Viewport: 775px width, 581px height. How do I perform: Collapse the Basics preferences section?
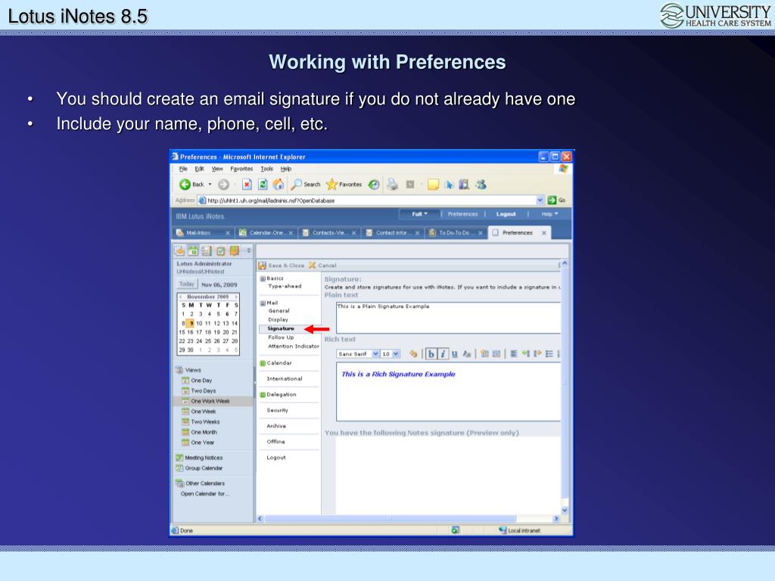[263, 278]
